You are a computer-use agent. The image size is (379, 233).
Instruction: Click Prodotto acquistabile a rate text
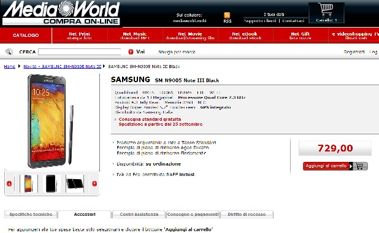coord(166,143)
